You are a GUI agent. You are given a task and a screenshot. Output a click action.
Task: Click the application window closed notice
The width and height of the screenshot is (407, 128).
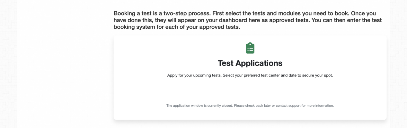[x=250, y=105]
